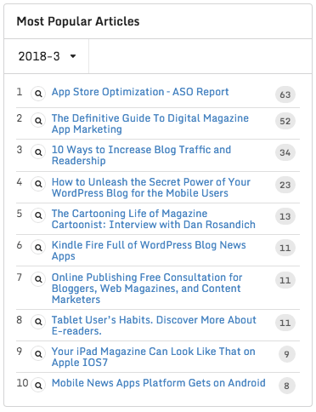Open 10 Ways to Increase Blog Traffic link
This screenshot has height=412, width=316.
pyautogui.click(x=141, y=155)
